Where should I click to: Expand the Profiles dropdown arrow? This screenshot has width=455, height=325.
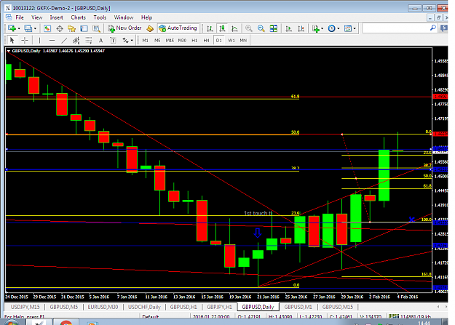pos(35,28)
